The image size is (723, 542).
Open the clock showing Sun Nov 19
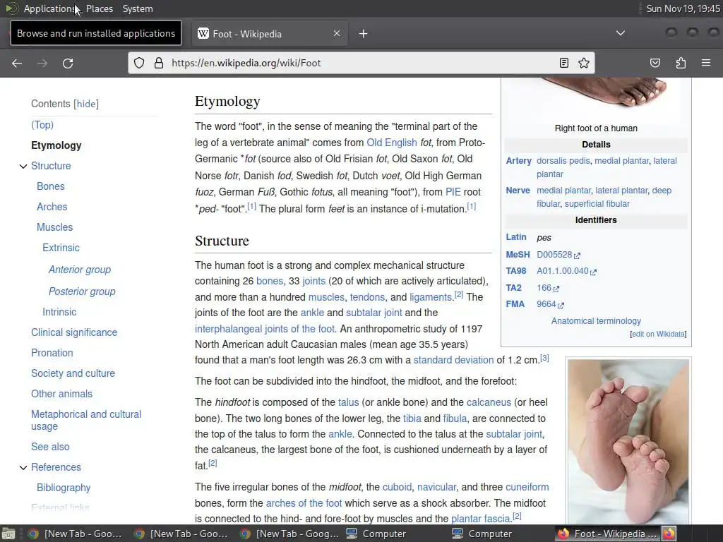(683, 8)
